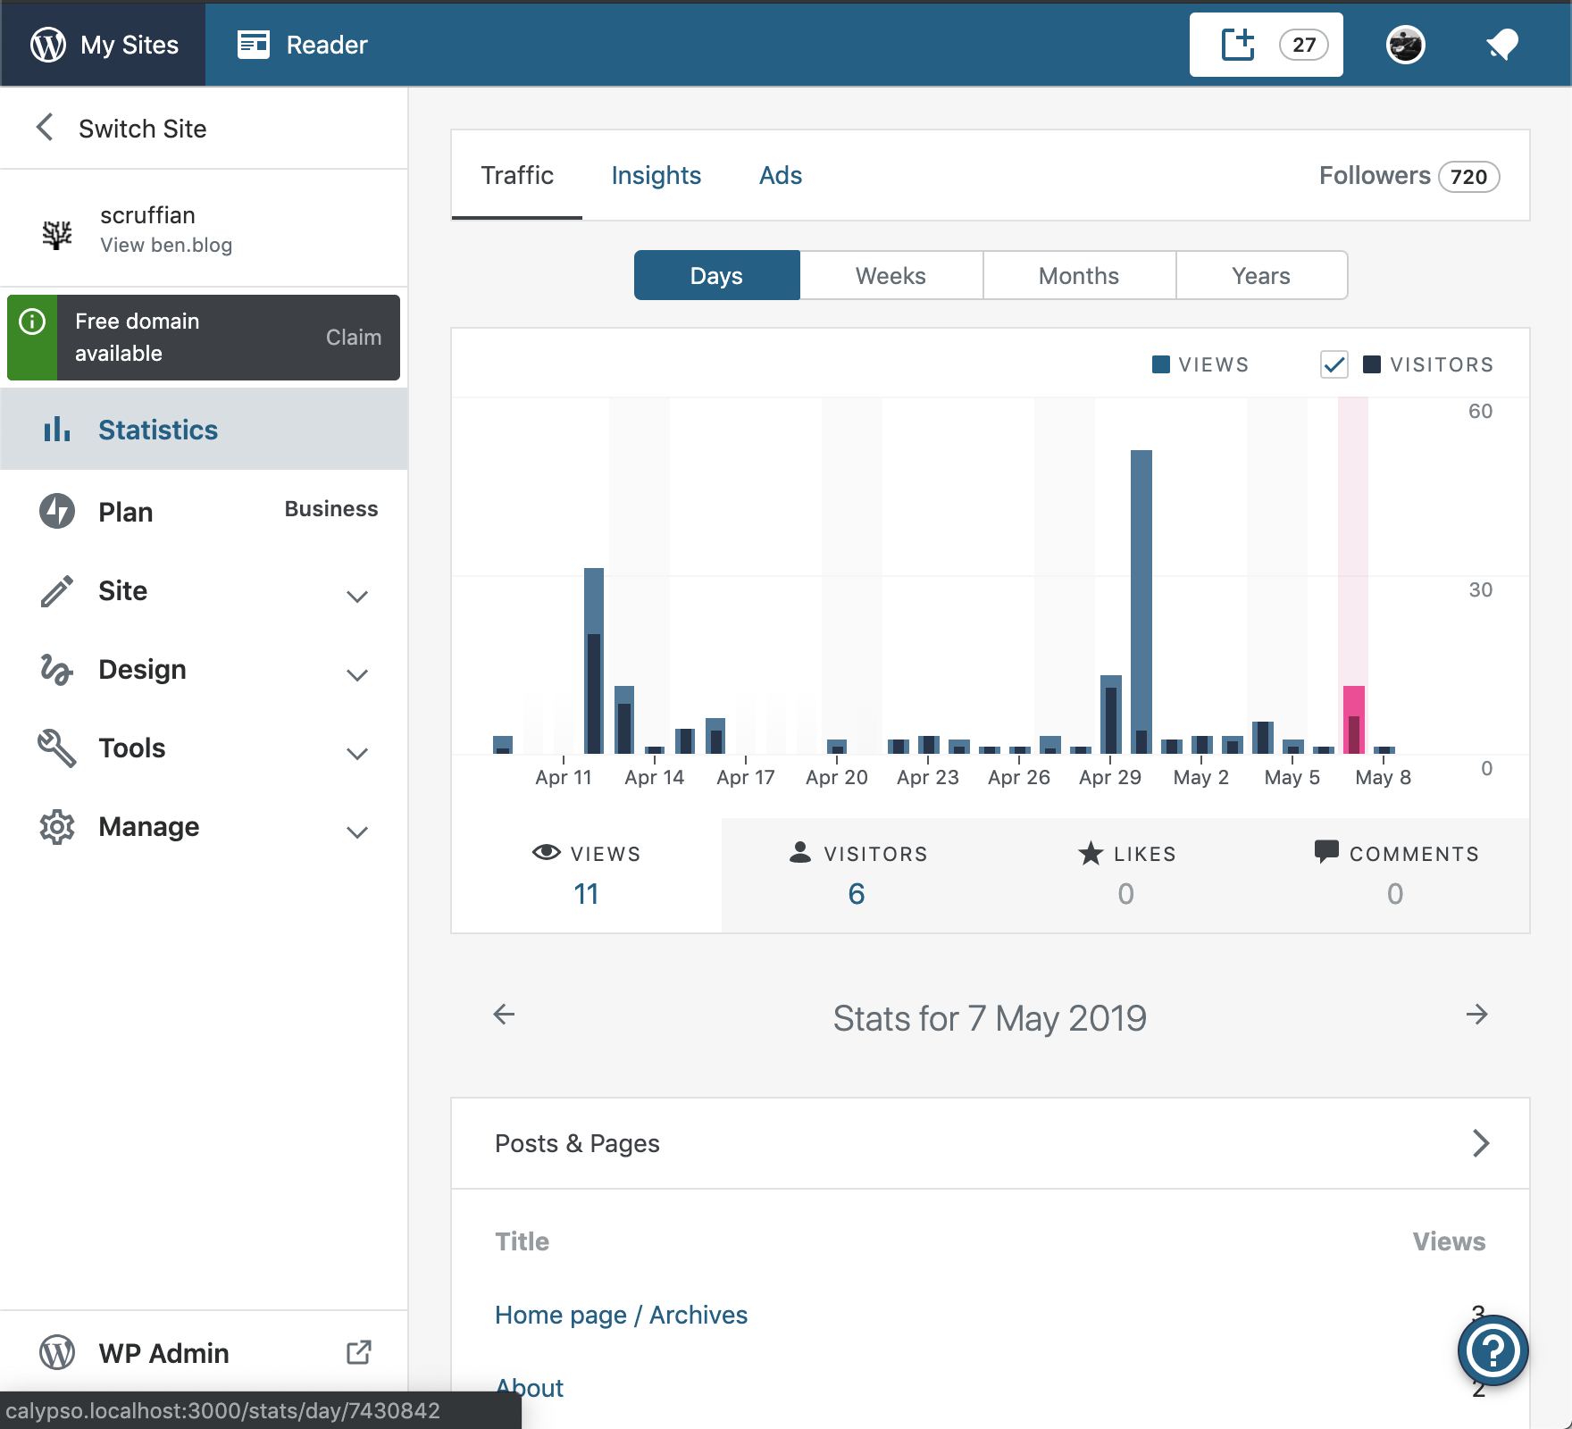Image resolution: width=1572 pixels, height=1429 pixels.
Task: Expand the Tools menu chevron
Action: pyautogui.click(x=357, y=754)
